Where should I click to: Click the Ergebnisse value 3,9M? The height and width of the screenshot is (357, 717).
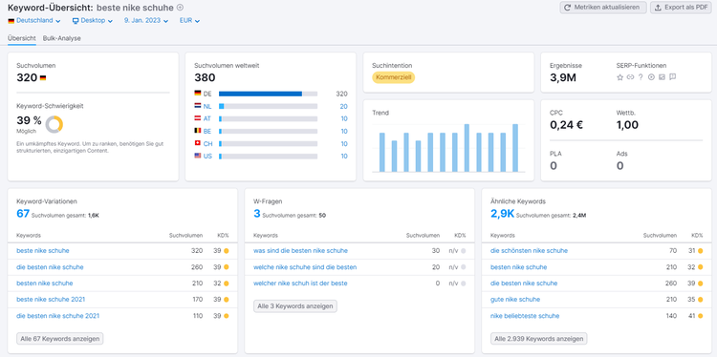(563, 78)
